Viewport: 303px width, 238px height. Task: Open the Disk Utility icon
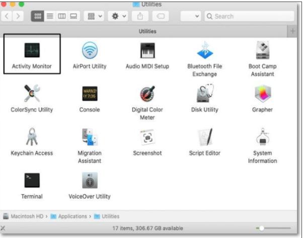coord(205,93)
